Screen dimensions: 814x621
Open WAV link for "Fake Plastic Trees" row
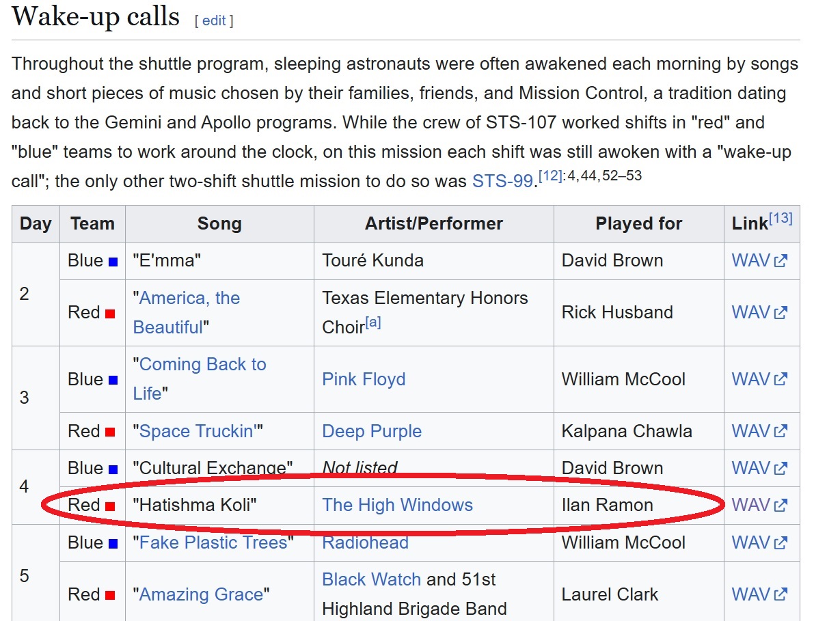(759, 542)
